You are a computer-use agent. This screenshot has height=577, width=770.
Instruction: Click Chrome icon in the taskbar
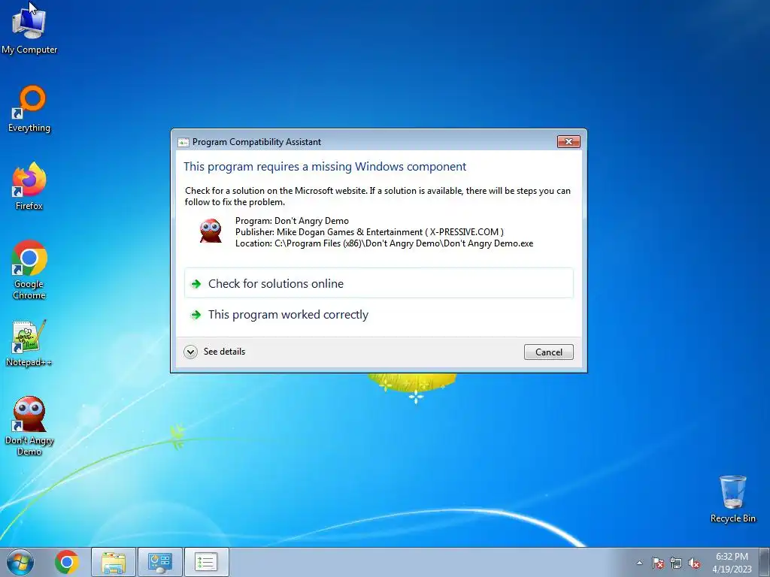pos(67,562)
